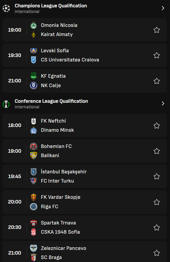Screen dimensions: 170x262
Task: Star the FK Neftchi vs Dinamo Minsk match
Action: tap(157, 126)
